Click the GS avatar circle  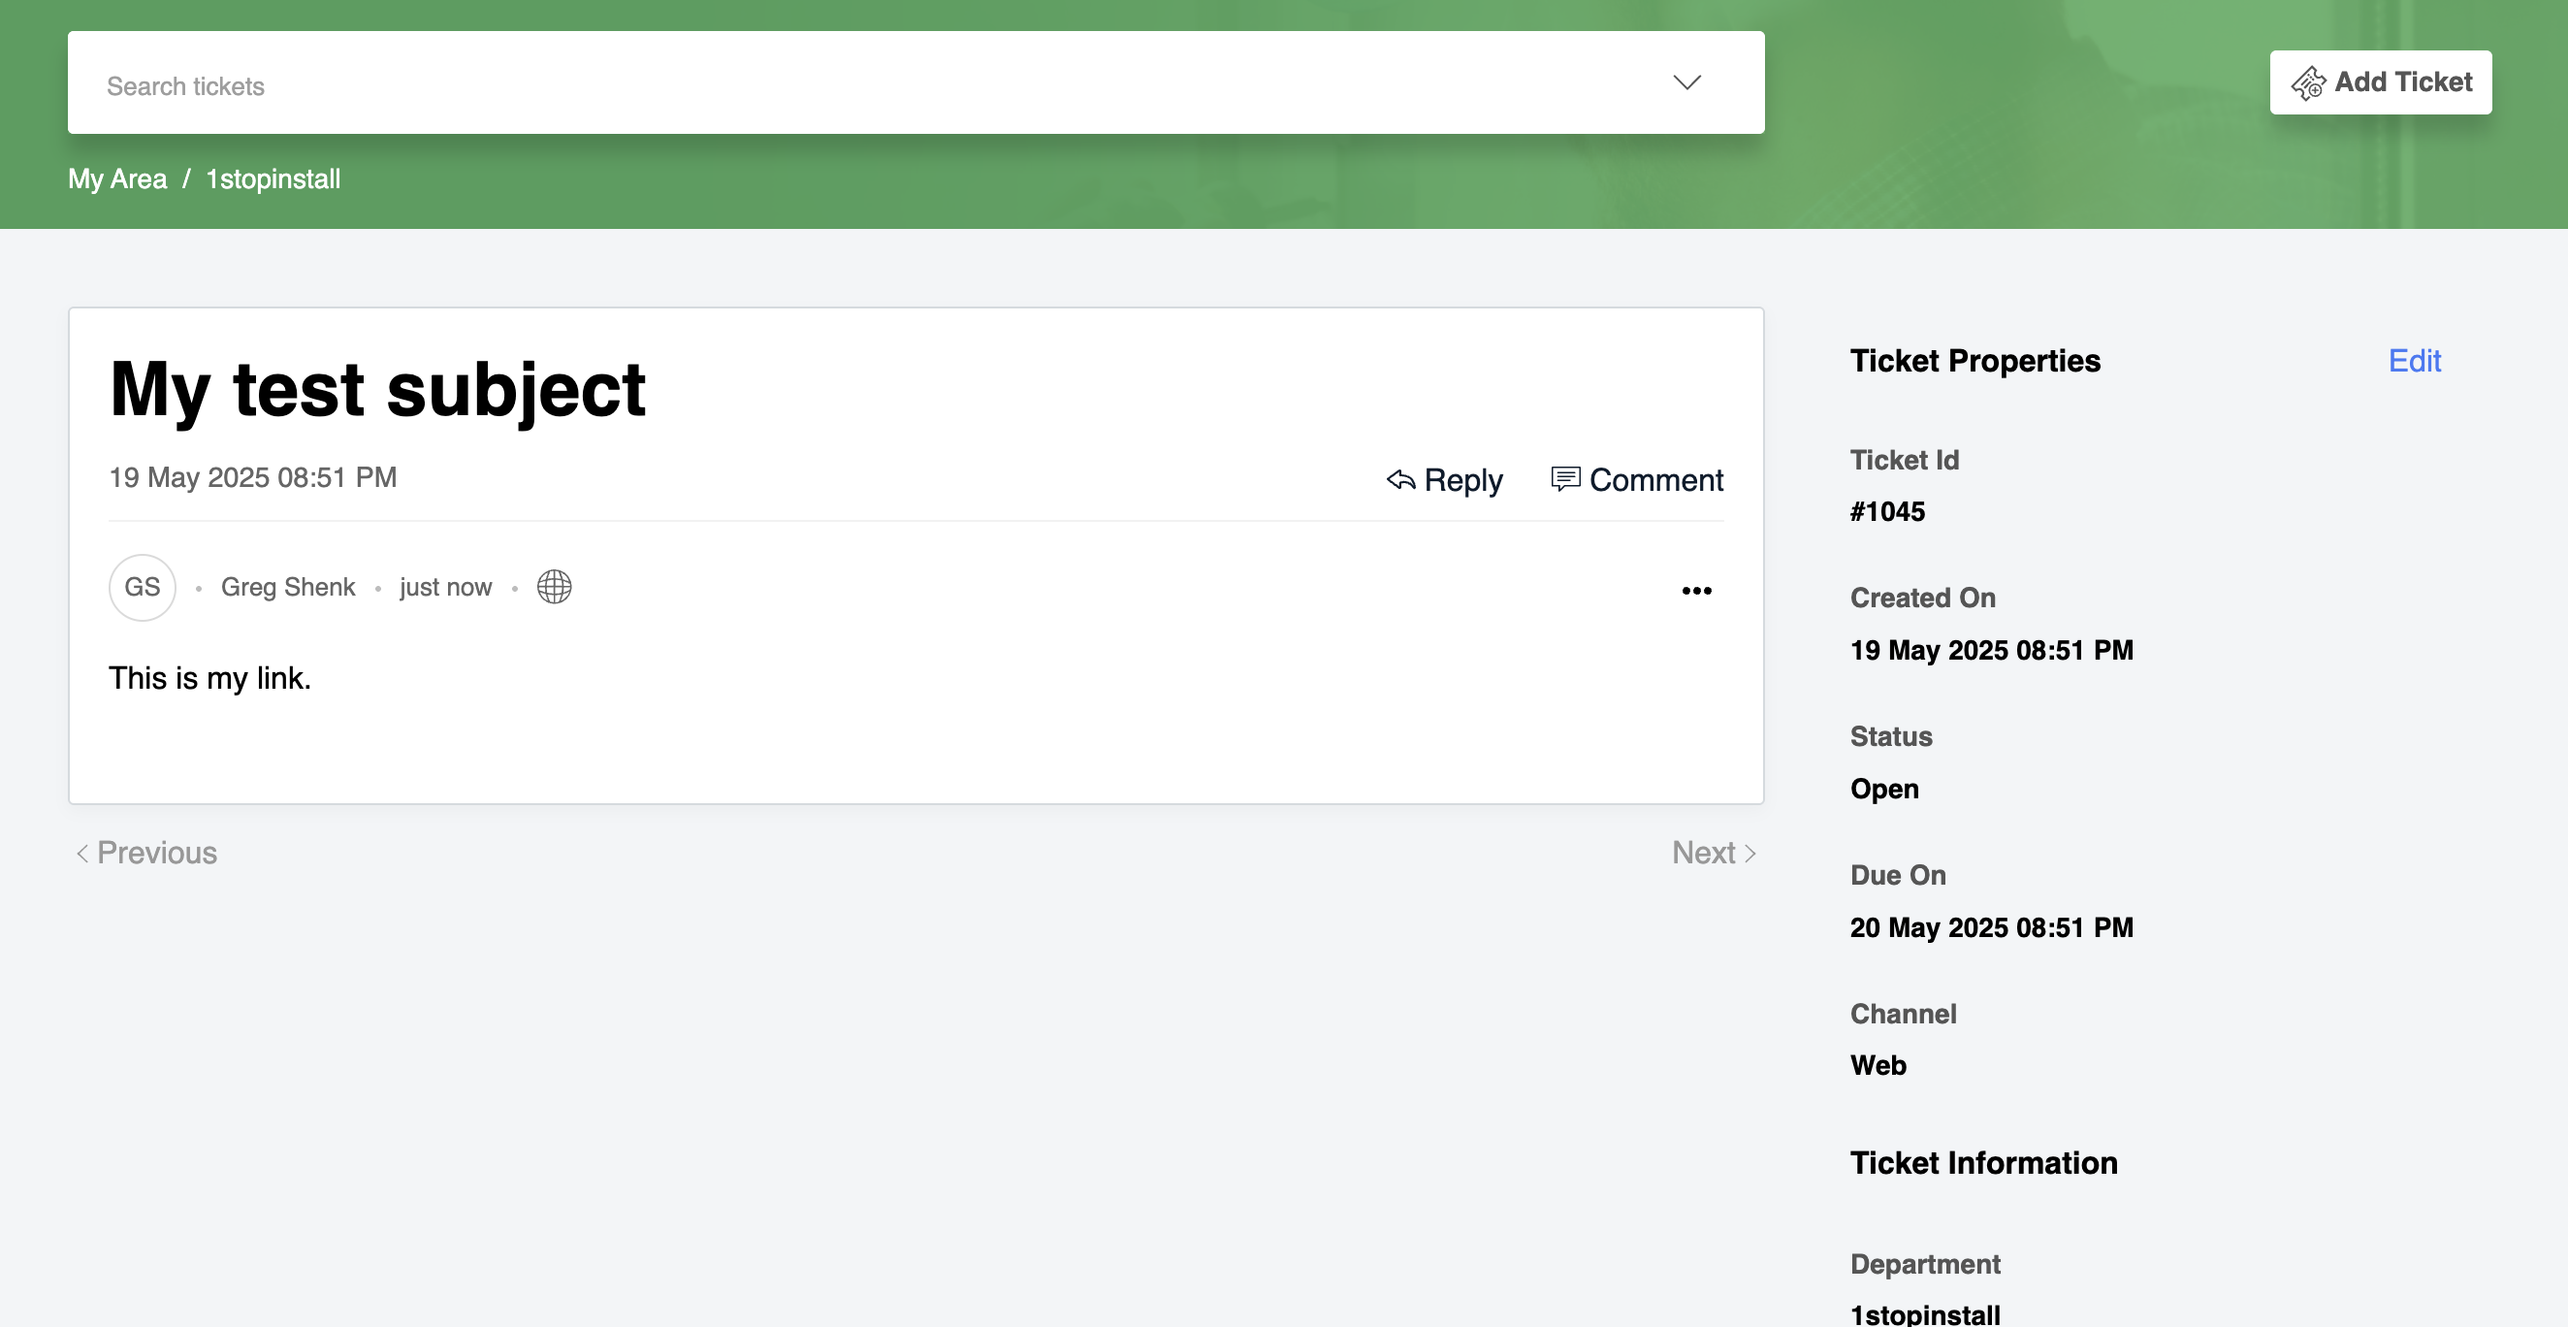(x=143, y=587)
